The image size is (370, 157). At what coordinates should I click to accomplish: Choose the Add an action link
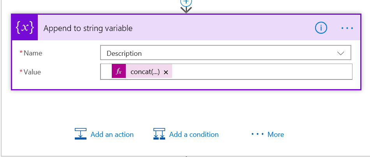(112, 135)
